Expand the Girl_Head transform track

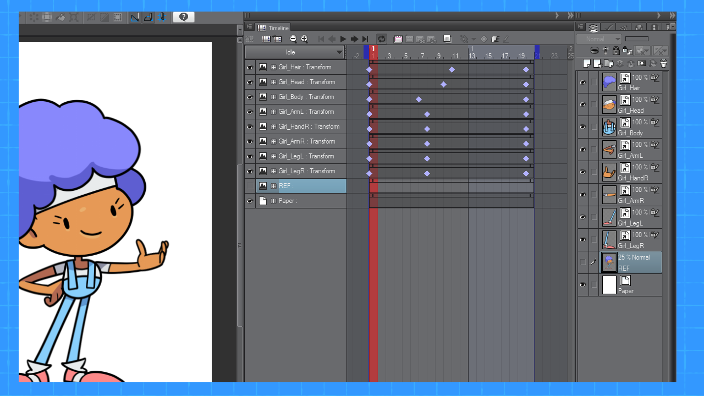(x=274, y=82)
